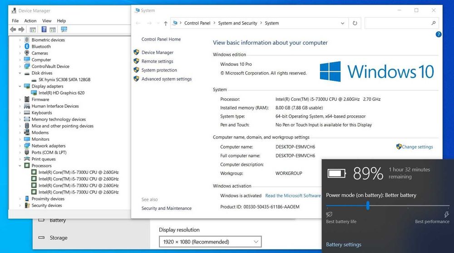Click the scan hardware monitor icon in toolbar
The height and width of the screenshot is (253, 454).
coord(64,30)
